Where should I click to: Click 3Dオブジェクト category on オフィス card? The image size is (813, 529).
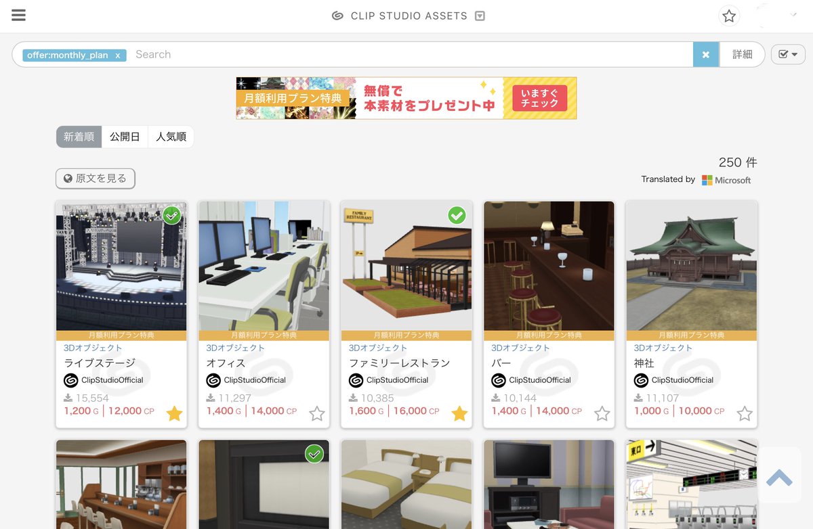click(x=236, y=348)
